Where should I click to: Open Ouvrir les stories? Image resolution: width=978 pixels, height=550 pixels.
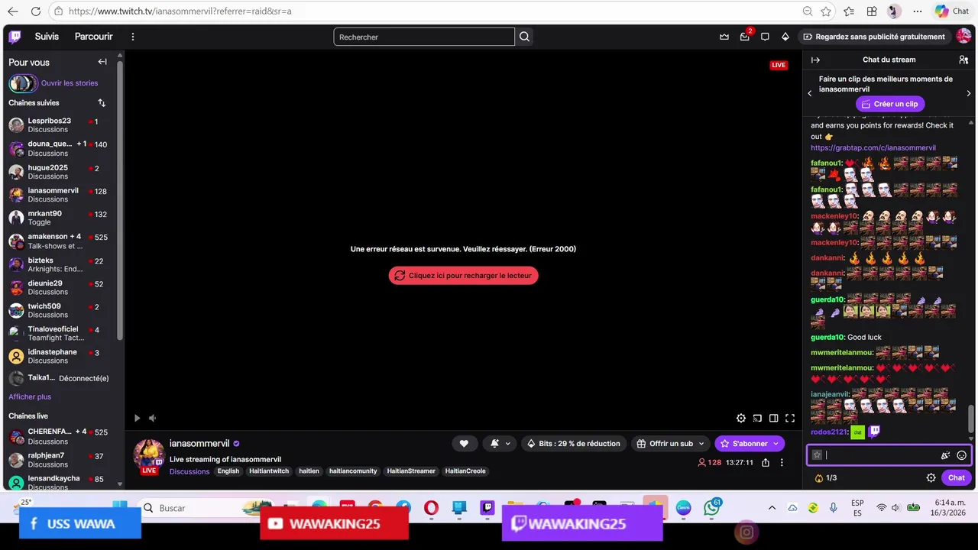70,82
